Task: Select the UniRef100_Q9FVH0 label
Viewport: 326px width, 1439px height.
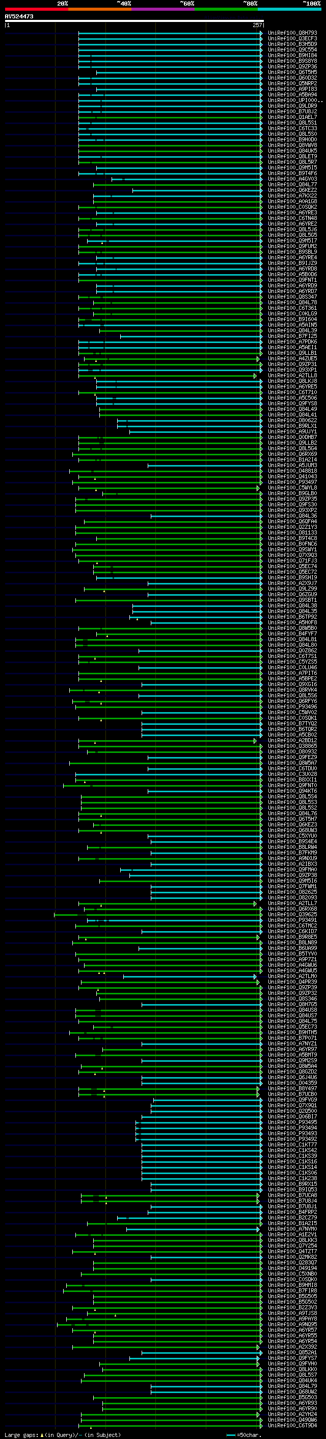Action: pos(292,1363)
